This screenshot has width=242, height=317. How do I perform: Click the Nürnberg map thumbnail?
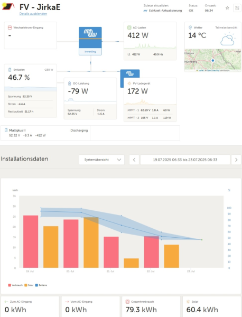tap(213, 60)
